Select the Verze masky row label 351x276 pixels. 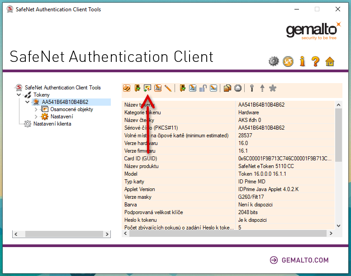[138, 197]
